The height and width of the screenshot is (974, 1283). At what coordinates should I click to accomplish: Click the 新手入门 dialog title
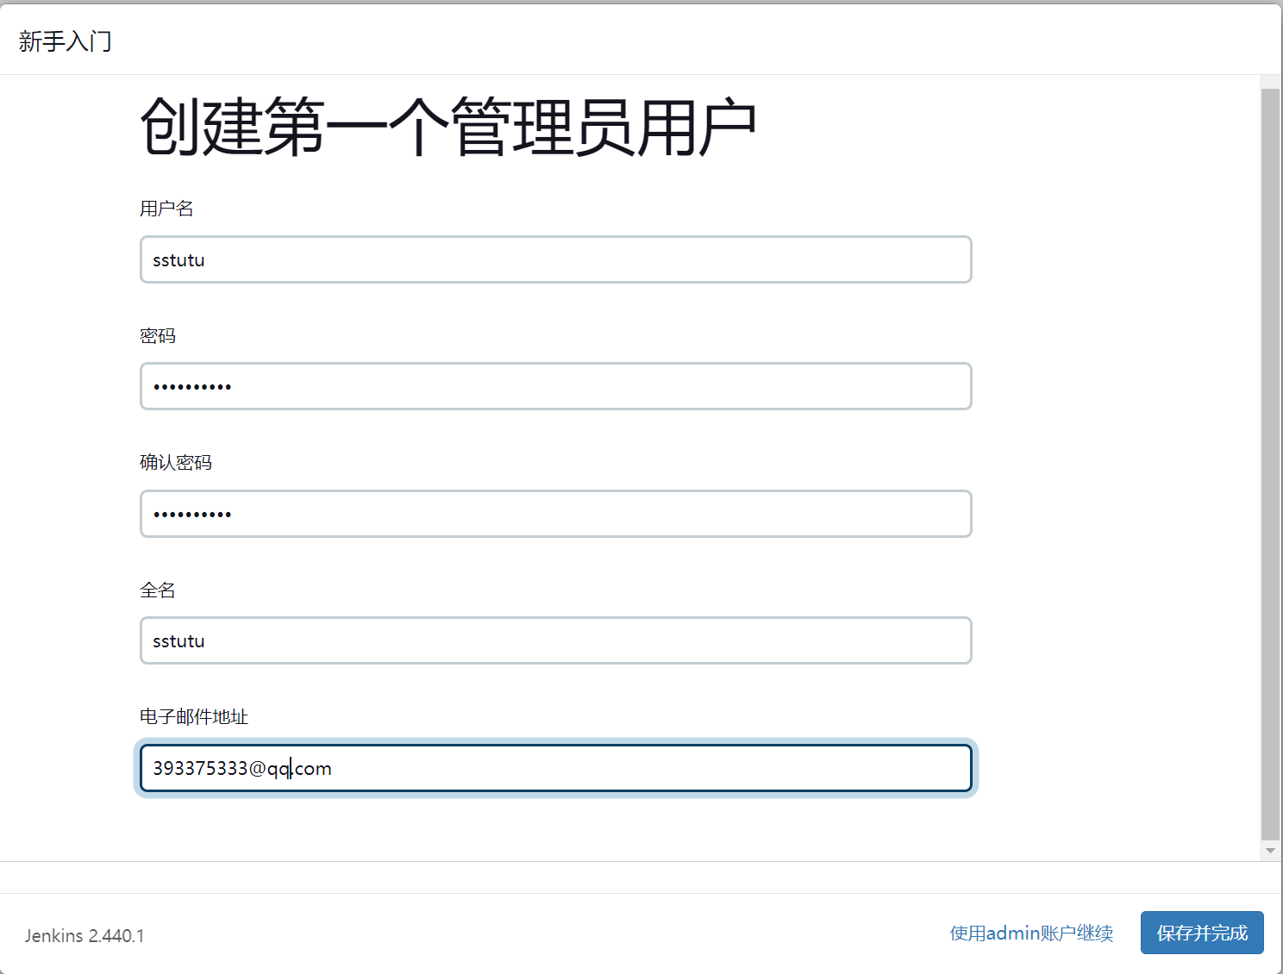pos(66,41)
